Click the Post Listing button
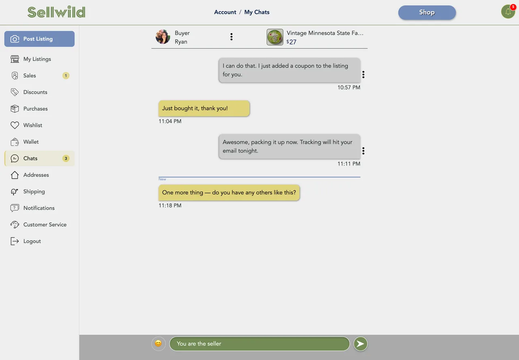The image size is (519, 360). (39, 39)
